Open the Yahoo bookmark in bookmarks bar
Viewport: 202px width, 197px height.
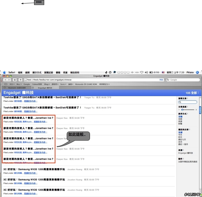[37, 84]
